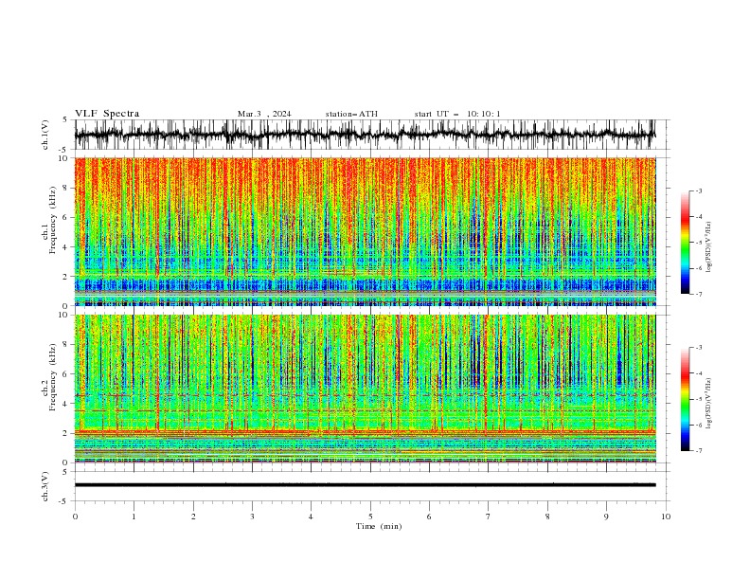Click the ch.1 Frequency (kHz) axis label
This screenshot has width=750, height=580.
tap(51, 222)
